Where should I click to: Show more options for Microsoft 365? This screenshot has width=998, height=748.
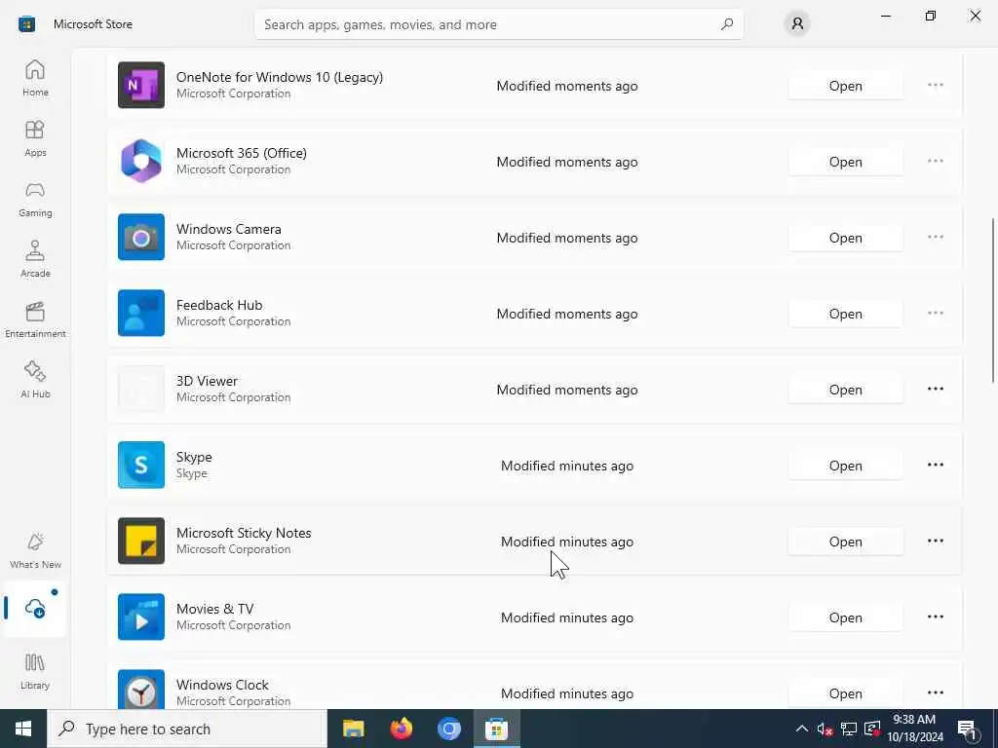pyautogui.click(x=935, y=161)
